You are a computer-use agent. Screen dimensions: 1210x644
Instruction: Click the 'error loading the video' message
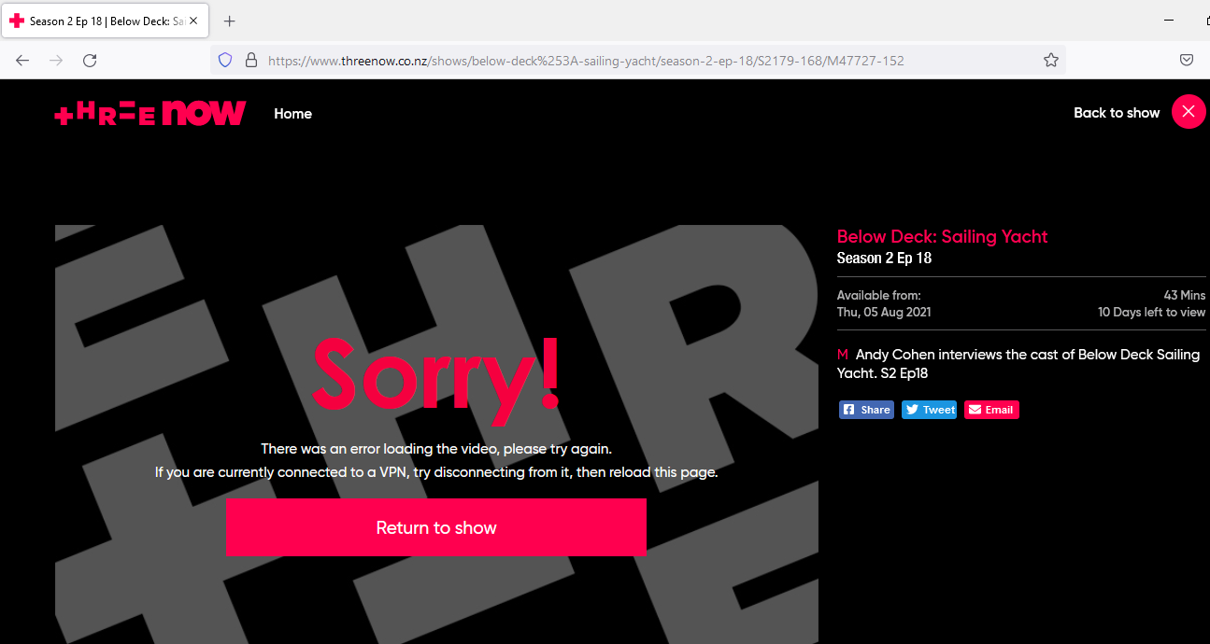coord(436,449)
